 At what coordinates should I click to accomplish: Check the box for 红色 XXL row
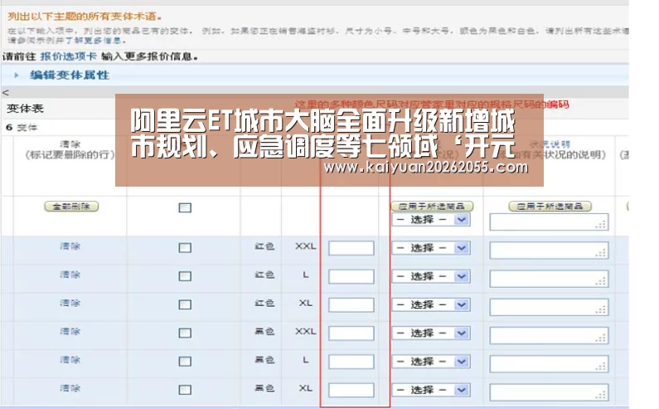pyautogui.click(x=185, y=247)
